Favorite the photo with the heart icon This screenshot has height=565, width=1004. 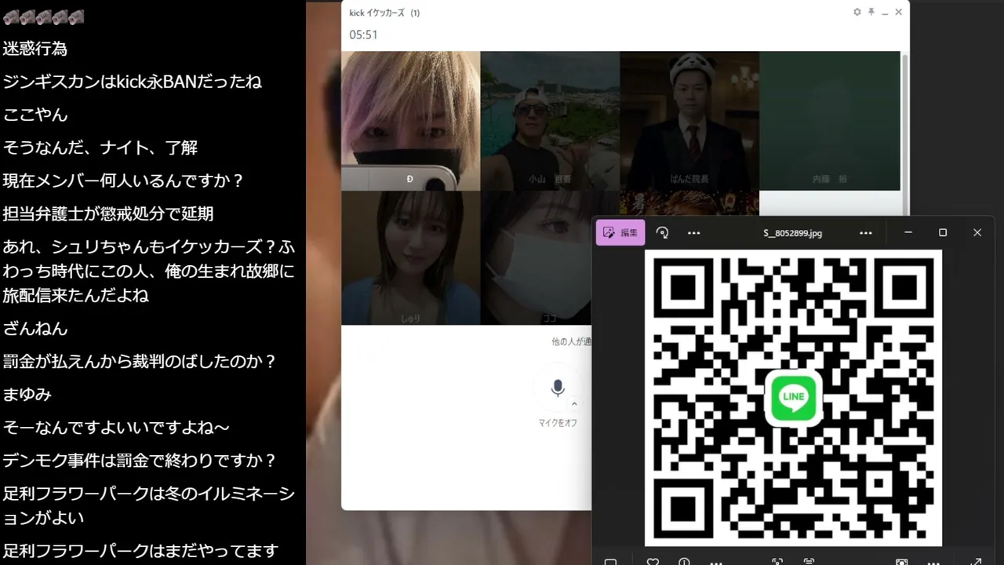click(653, 561)
